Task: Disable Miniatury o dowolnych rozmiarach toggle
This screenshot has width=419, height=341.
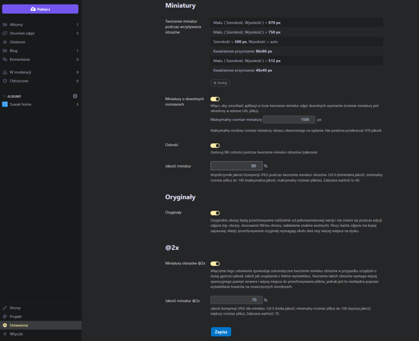Action: coord(215,99)
